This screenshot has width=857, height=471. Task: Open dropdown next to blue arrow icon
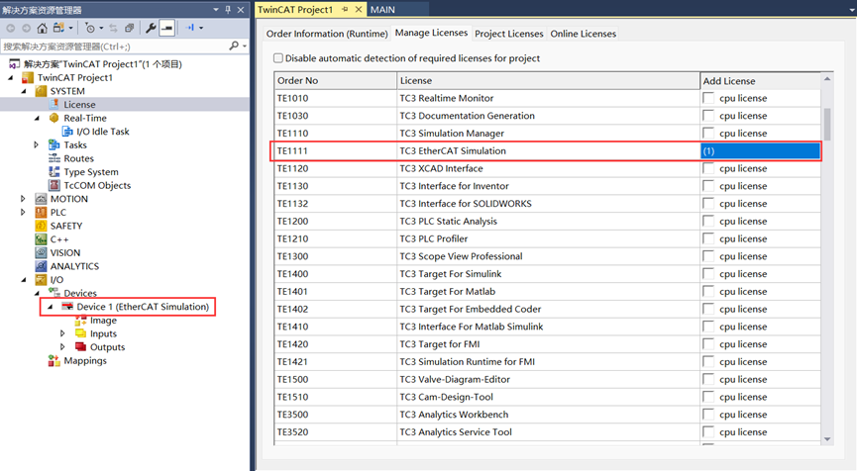(x=201, y=28)
